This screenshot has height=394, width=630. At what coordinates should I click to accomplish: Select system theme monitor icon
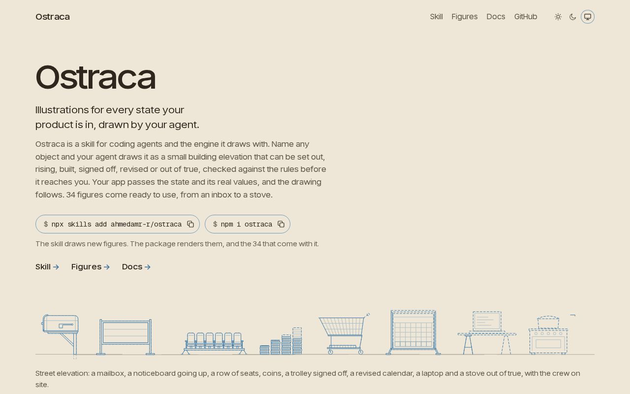[x=588, y=17]
